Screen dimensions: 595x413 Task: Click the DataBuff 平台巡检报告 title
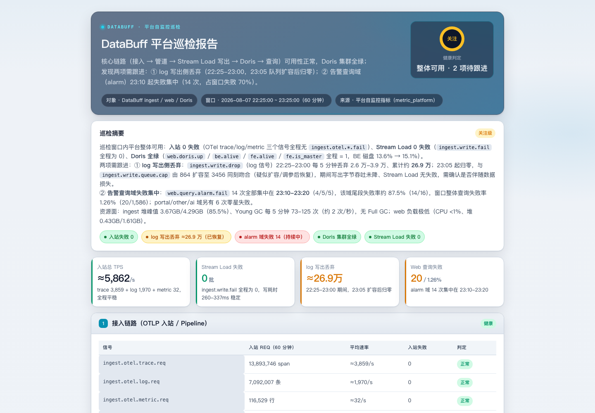point(159,44)
